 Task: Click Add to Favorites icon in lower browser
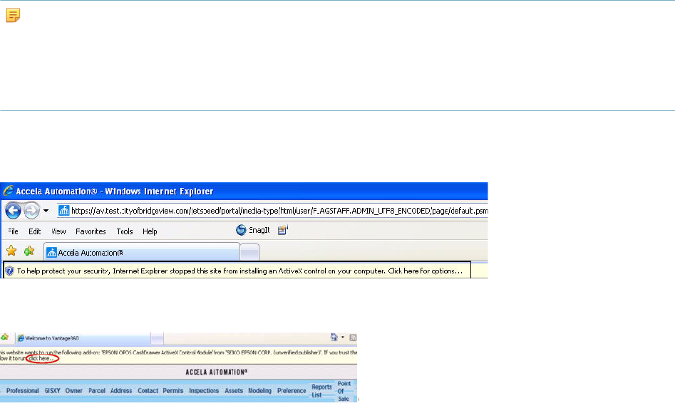pos(5,337)
